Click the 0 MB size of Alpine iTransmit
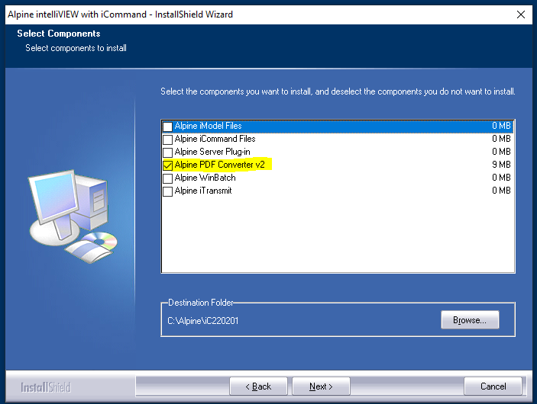Viewport: 537px width, 404px height. 501,191
